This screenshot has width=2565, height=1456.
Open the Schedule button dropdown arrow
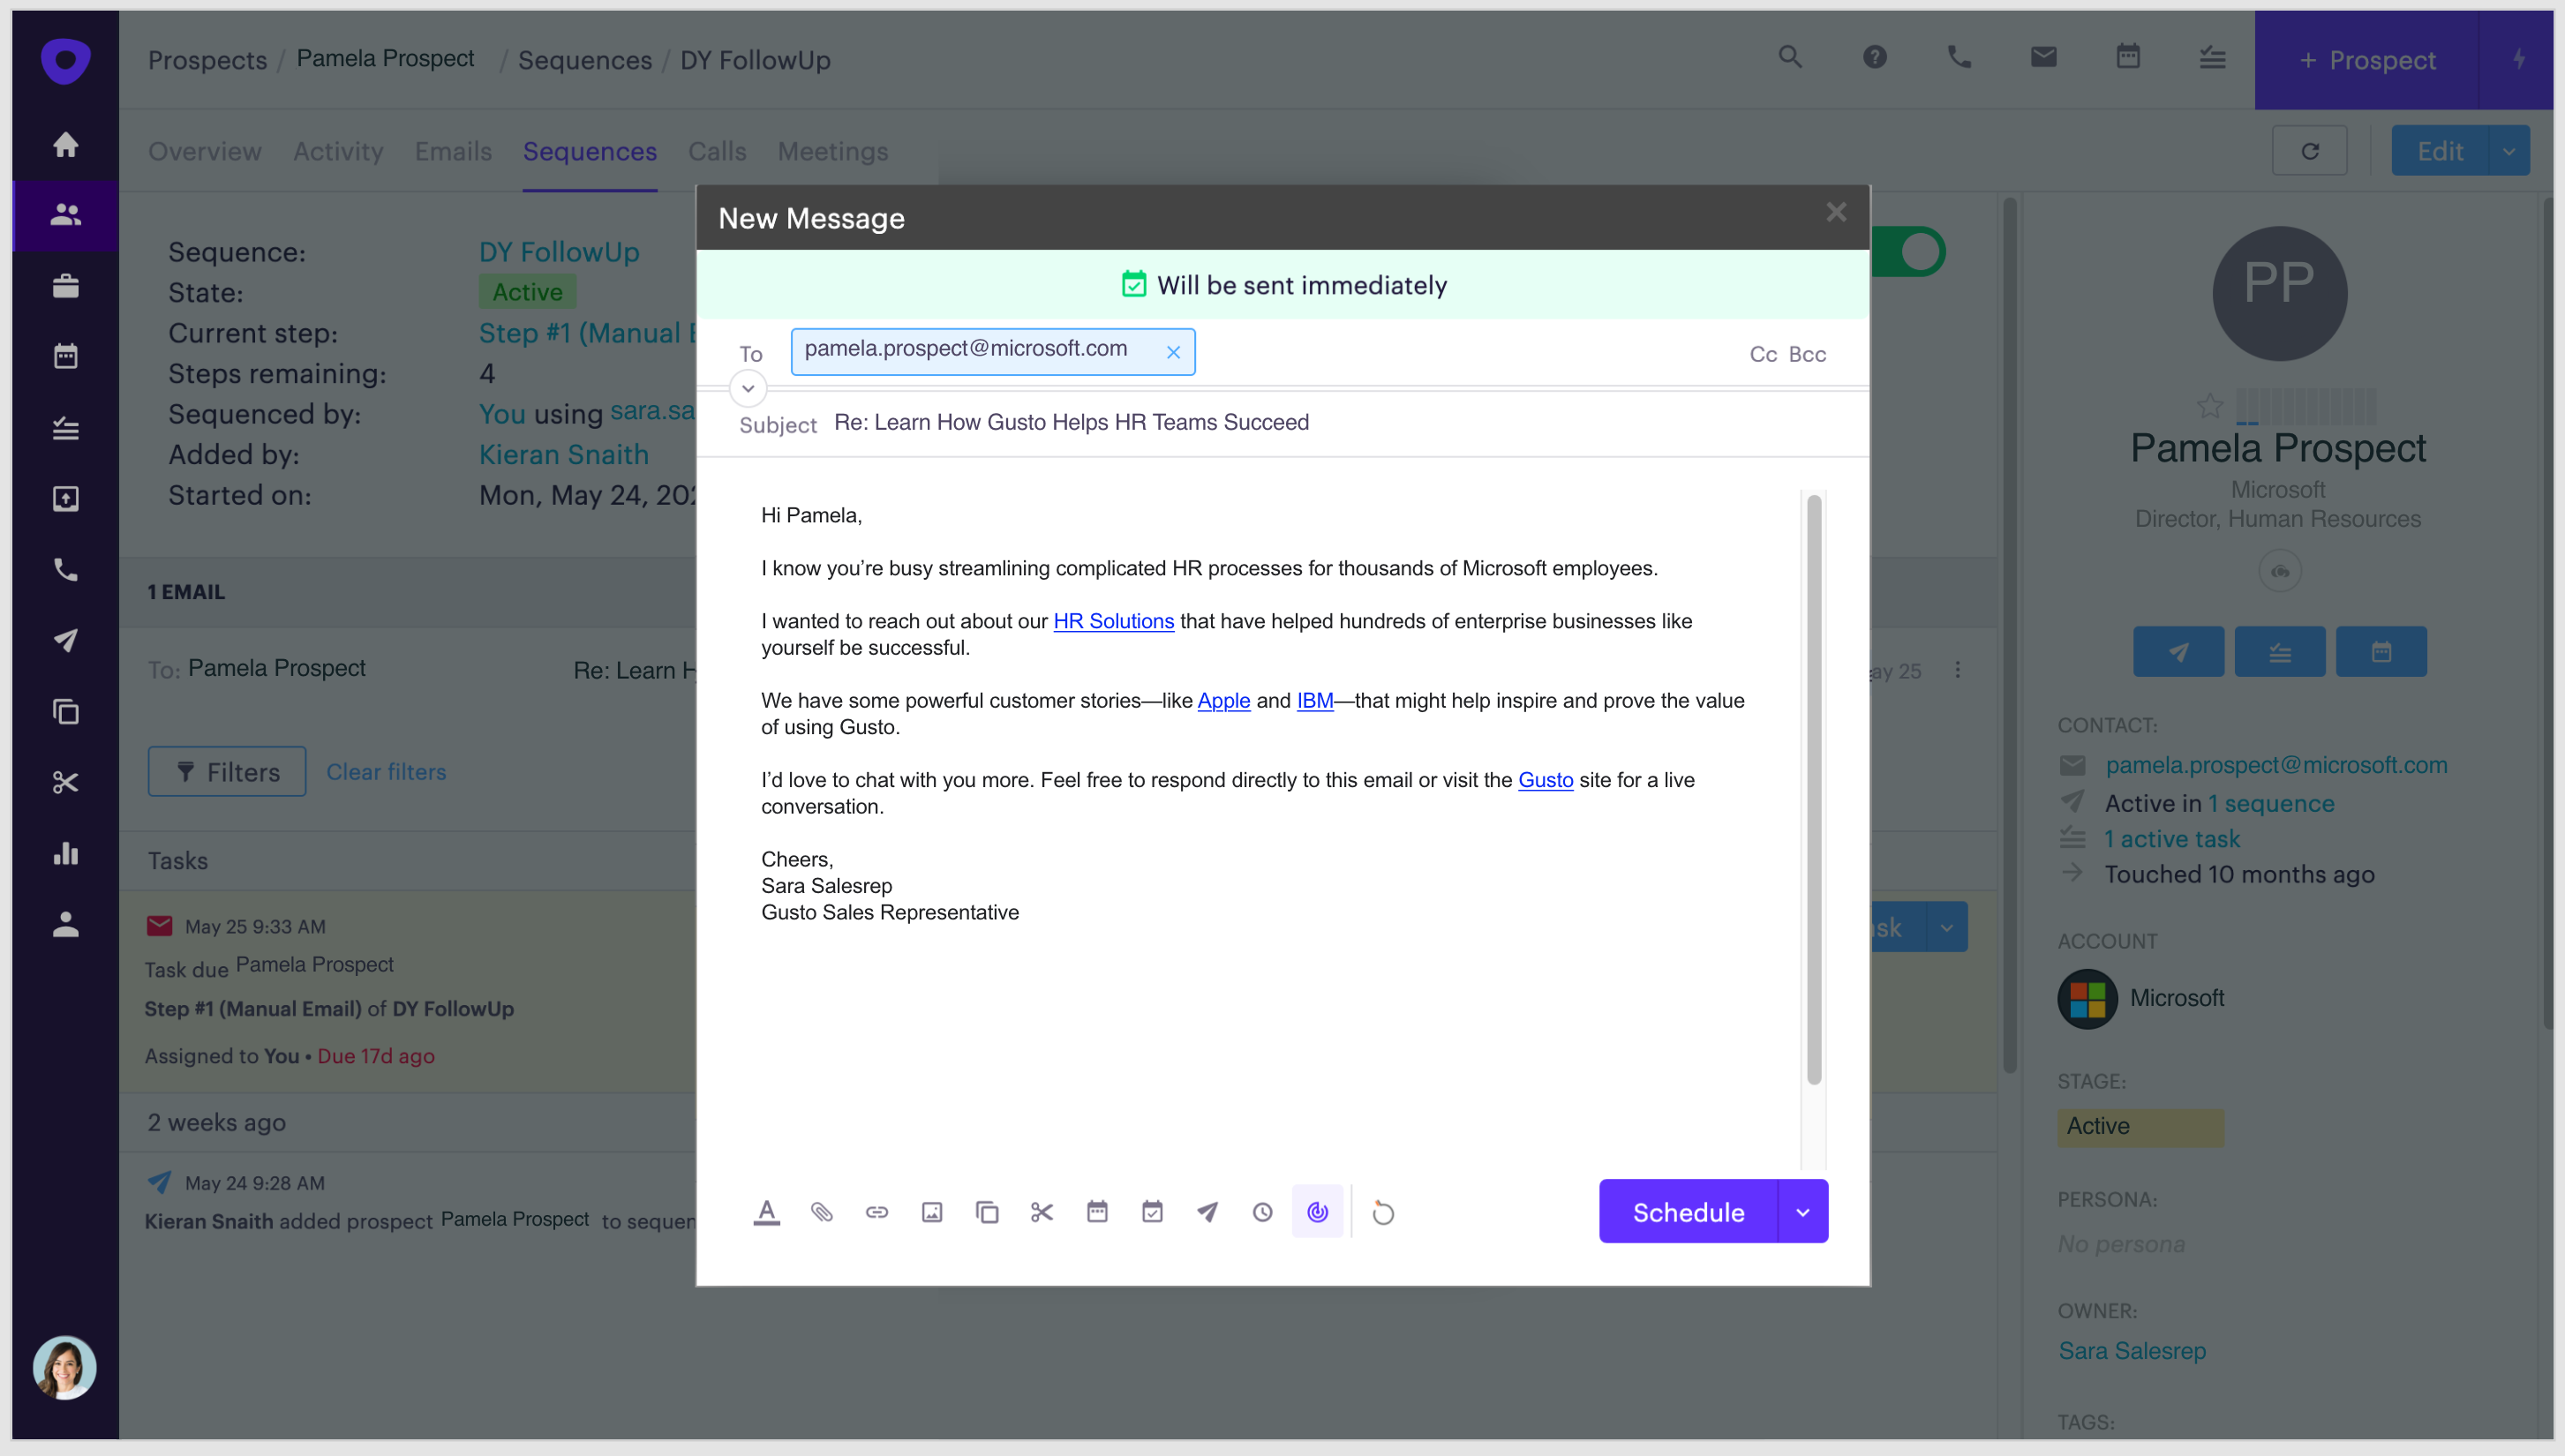tap(1803, 1212)
